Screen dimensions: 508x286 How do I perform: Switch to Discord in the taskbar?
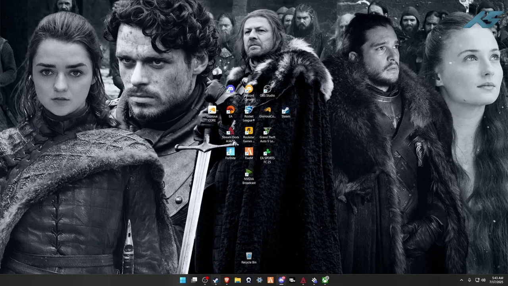click(281, 280)
